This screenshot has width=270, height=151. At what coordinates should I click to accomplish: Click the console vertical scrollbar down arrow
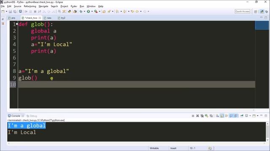[x=267, y=140]
